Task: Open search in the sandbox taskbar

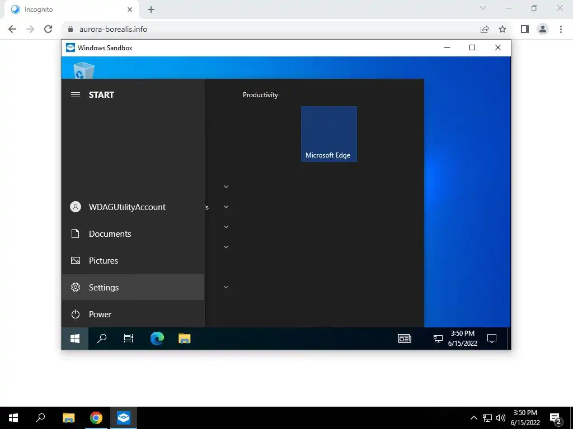Action: pos(102,339)
